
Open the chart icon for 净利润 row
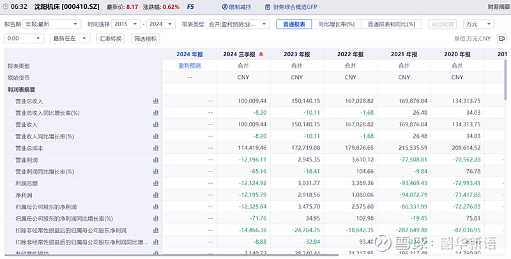pyautogui.click(x=156, y=195)
